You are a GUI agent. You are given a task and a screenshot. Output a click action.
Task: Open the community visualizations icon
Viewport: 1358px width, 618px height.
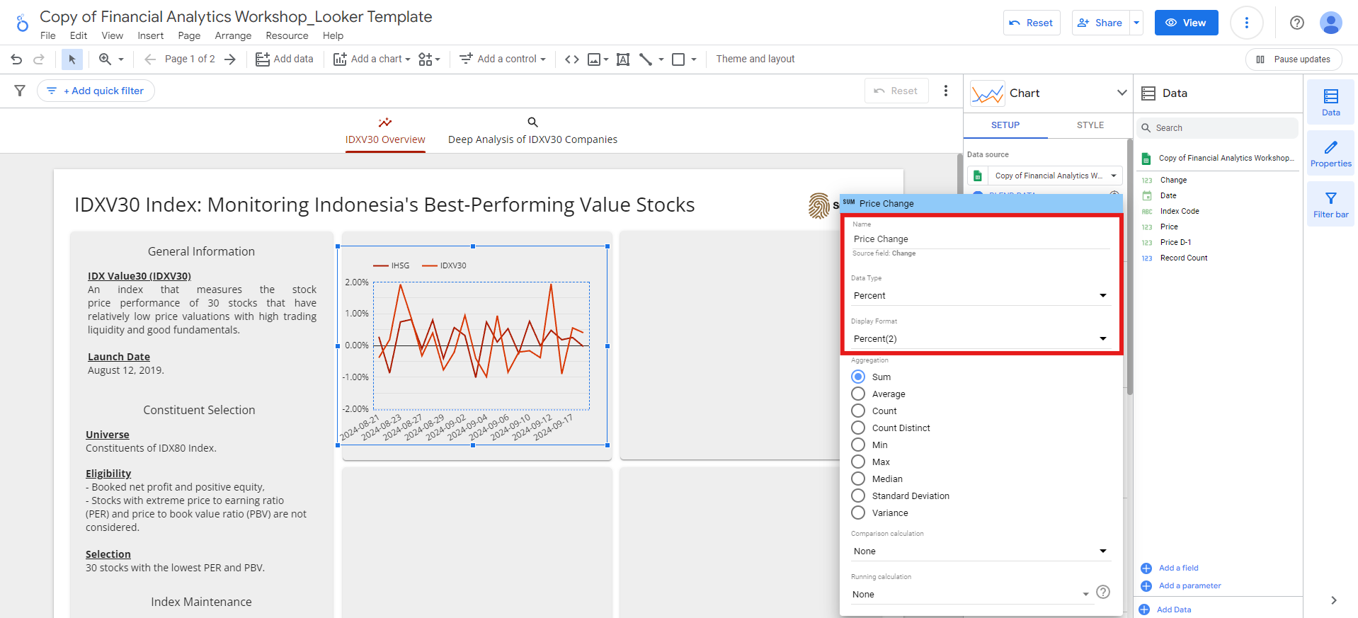429,59
